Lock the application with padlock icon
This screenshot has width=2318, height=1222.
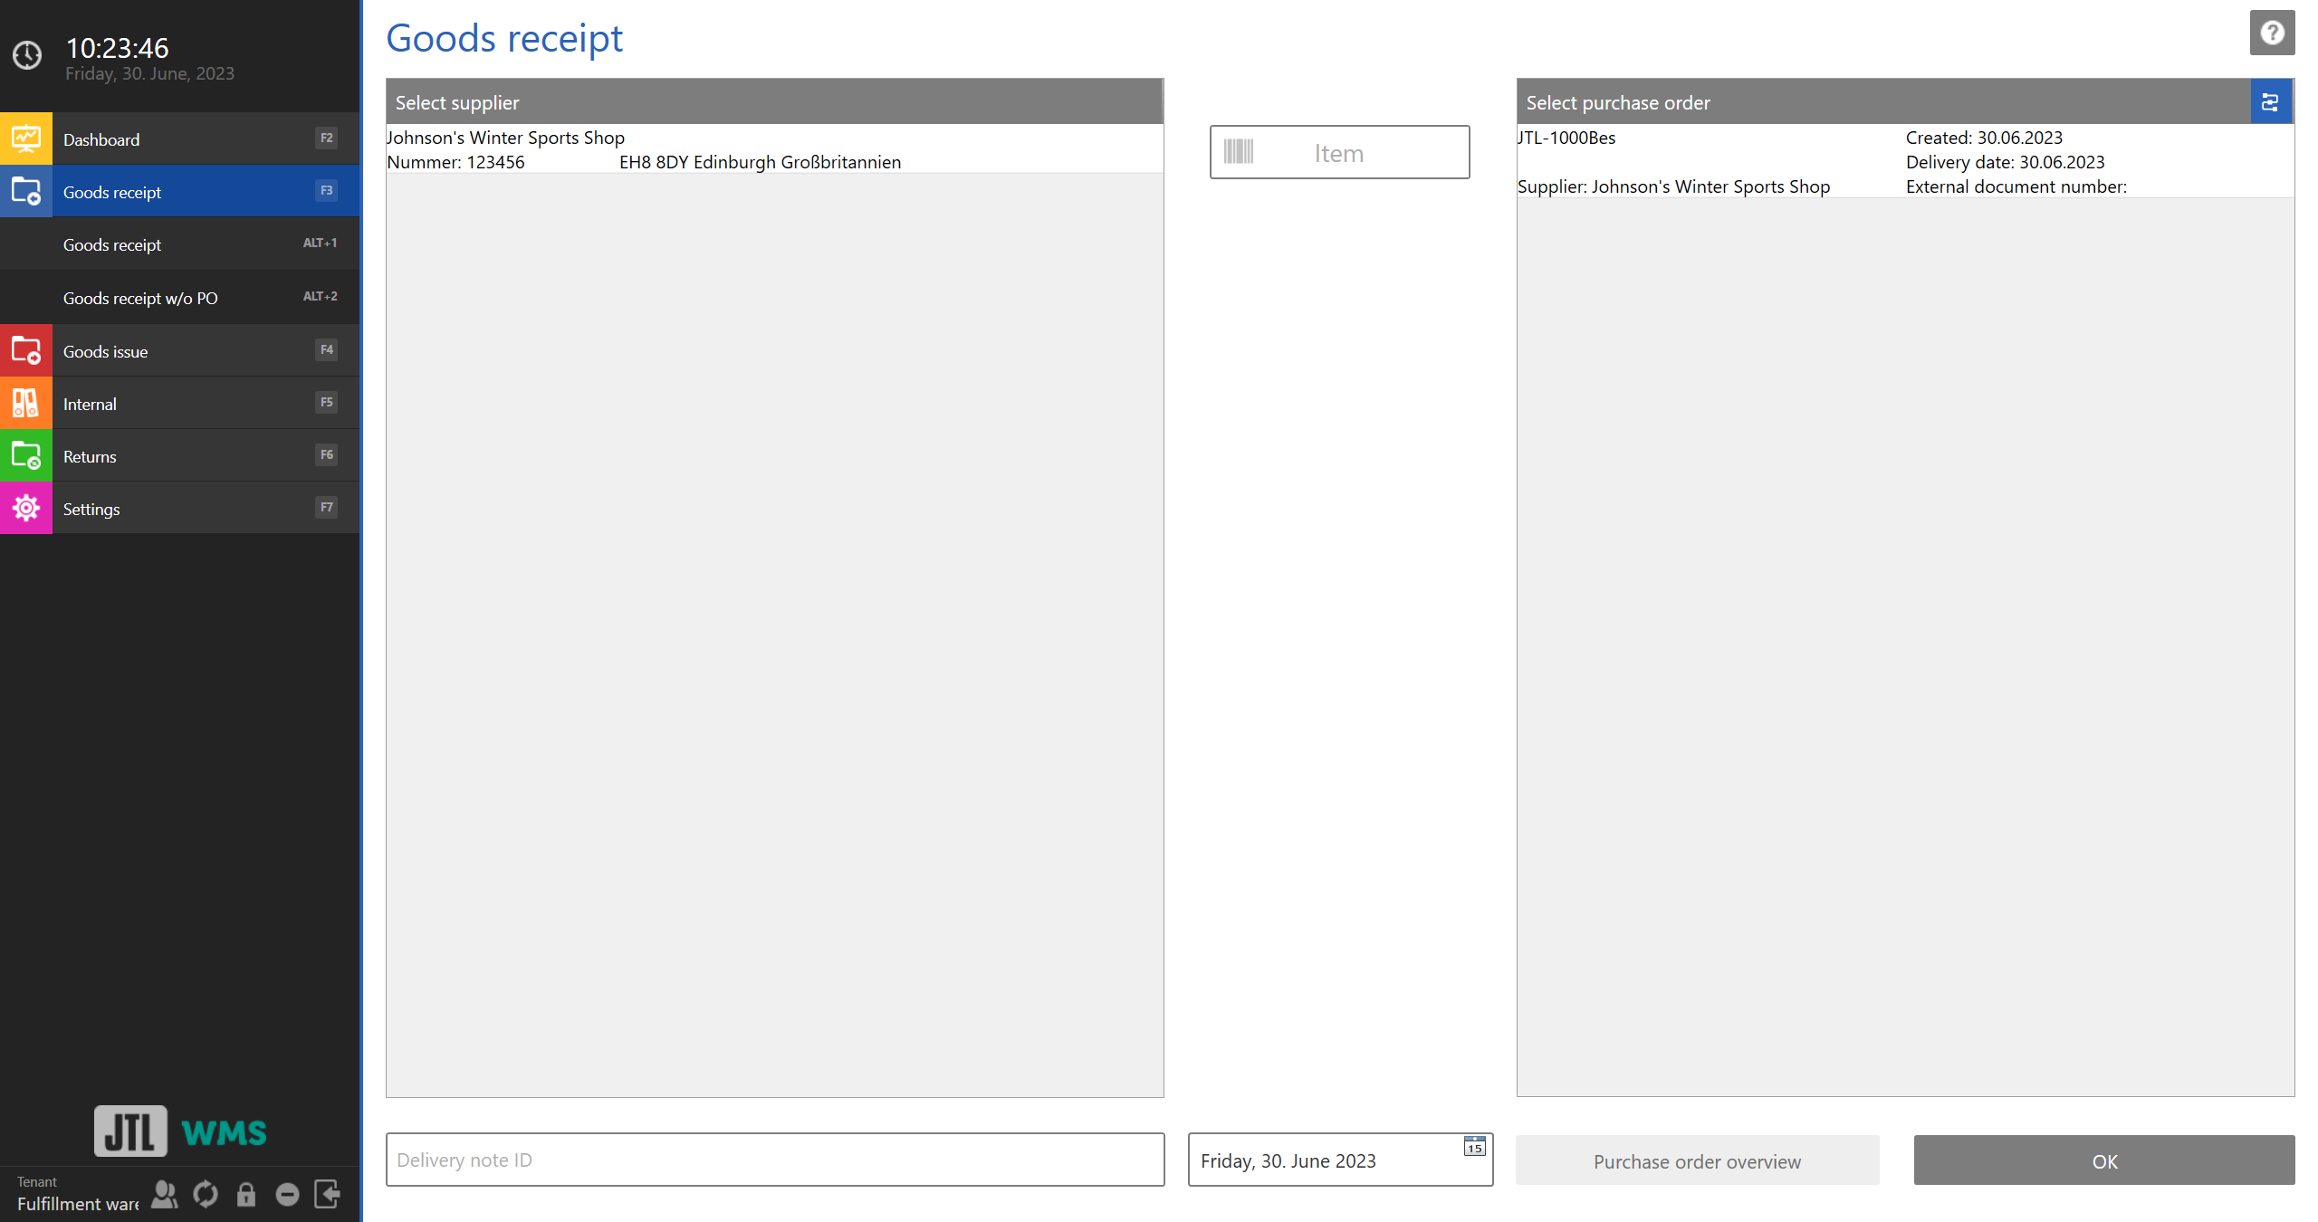246,1195
